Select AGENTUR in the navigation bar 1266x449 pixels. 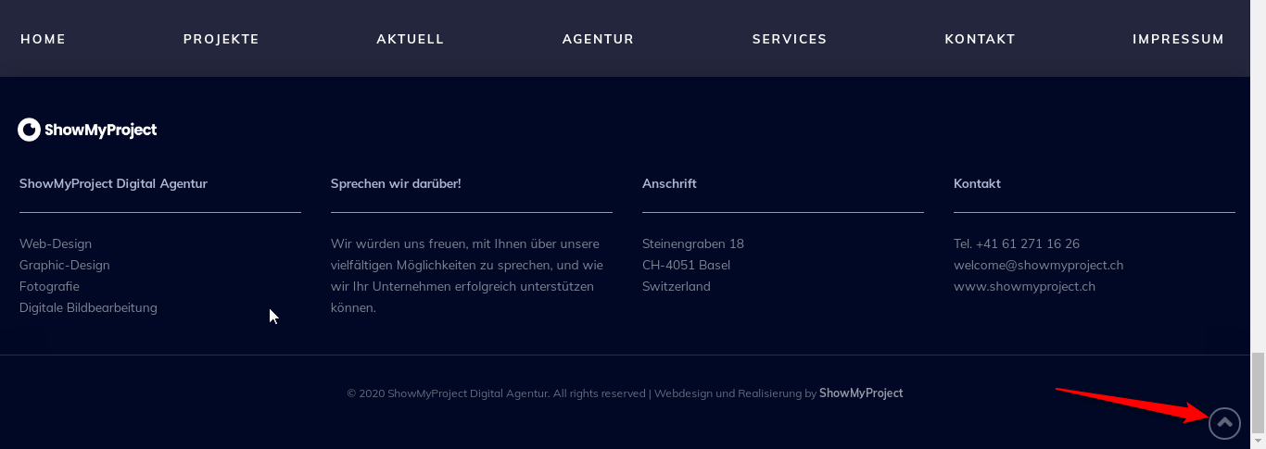(598, 39)
